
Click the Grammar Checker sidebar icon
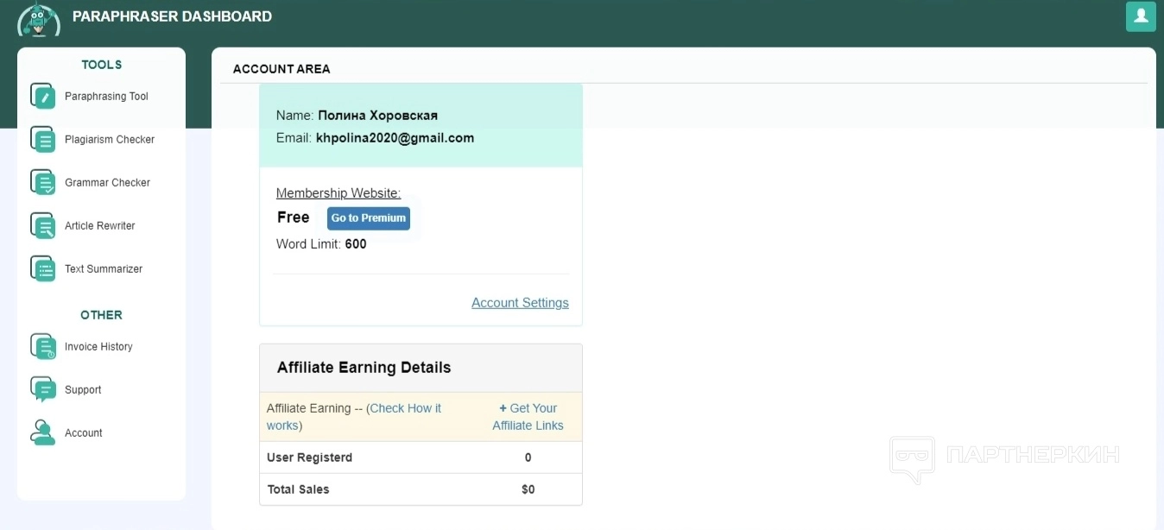pos(43,182)
